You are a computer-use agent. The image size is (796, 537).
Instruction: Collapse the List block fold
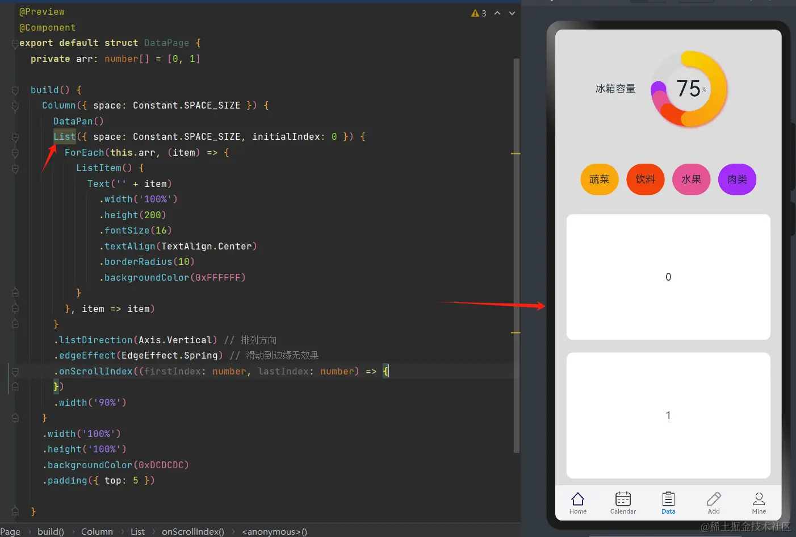pos(15,138)
